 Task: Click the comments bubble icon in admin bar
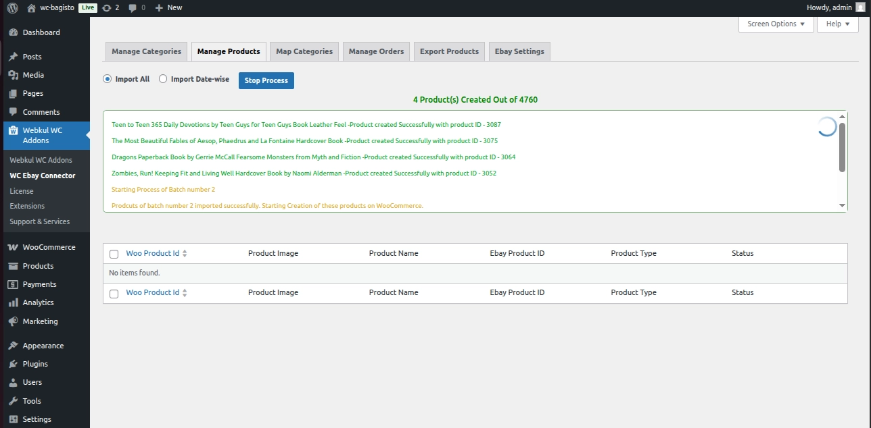(x=133, y=7)
